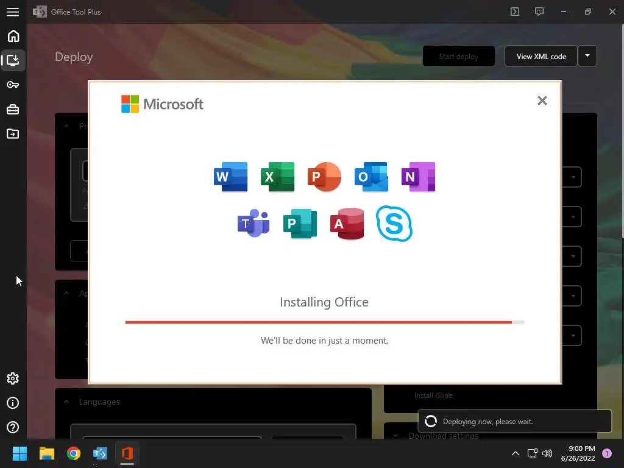Click the Installing Office progress bar

pos(325,322)
